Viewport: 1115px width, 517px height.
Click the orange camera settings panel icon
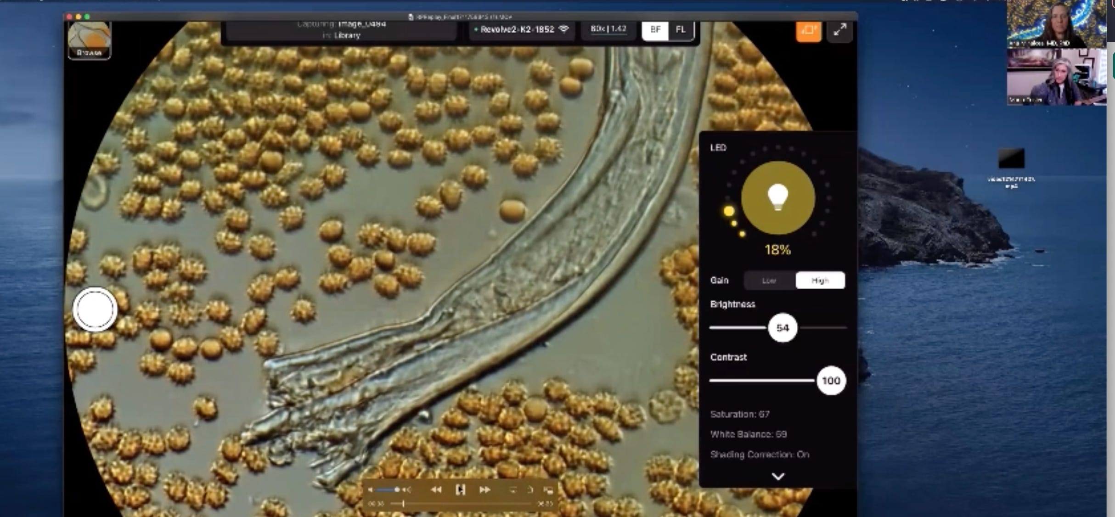[x=809, y=31]
